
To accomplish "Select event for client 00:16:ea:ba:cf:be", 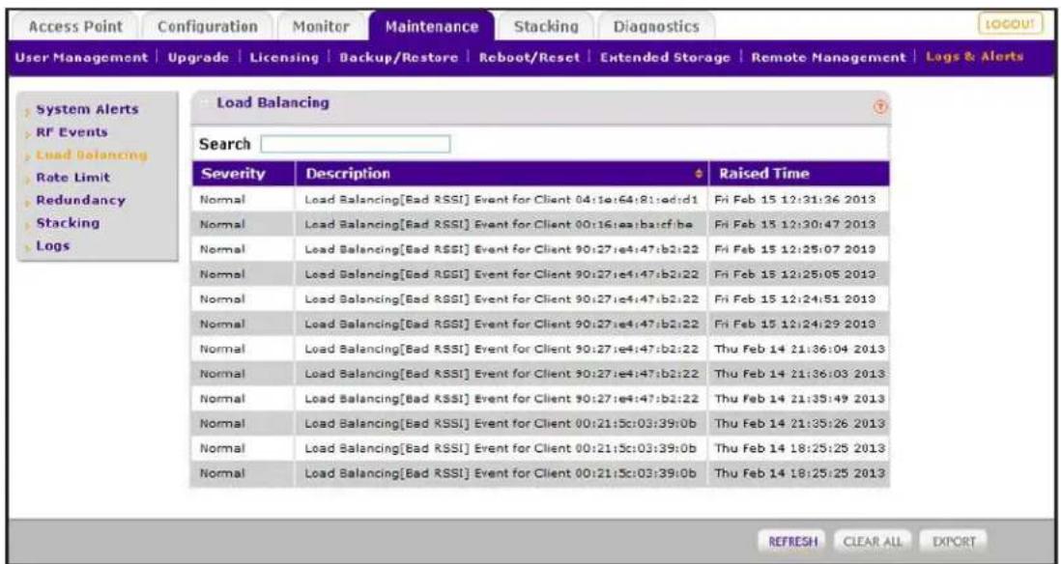I will tap(499, 224).
